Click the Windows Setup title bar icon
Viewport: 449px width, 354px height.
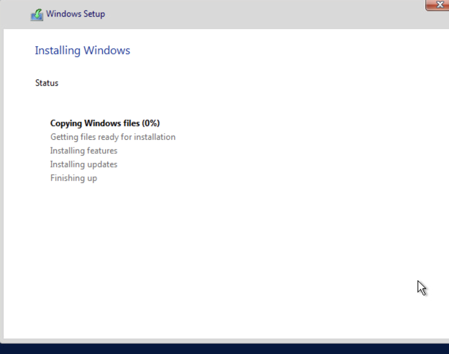[x=37, y=15]
